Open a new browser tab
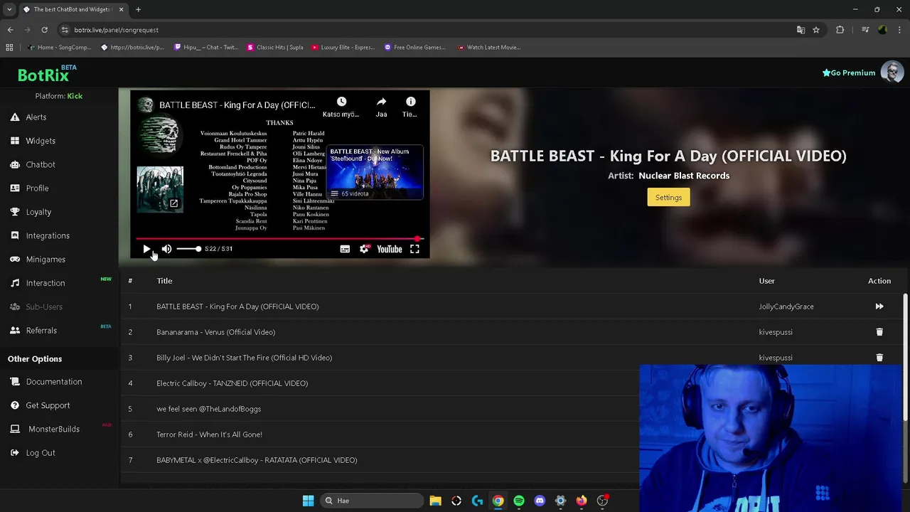The image size is (910, 512). [x=138, y=9]
